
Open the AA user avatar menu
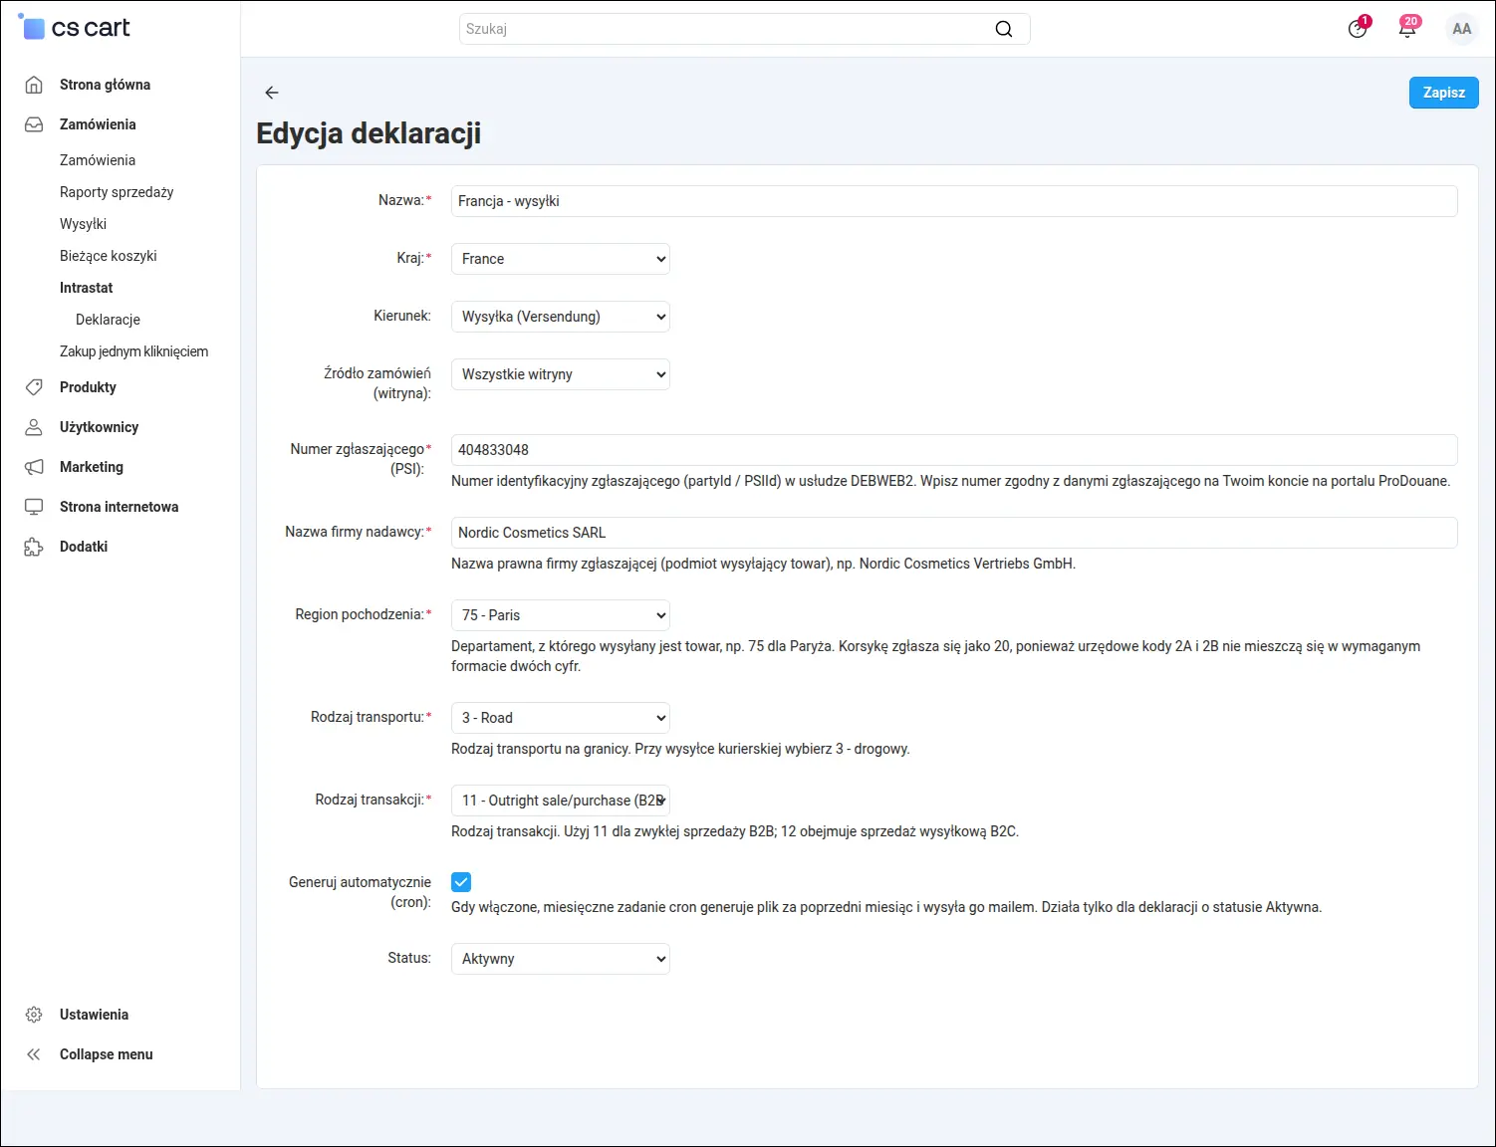tap(1461, 29)
